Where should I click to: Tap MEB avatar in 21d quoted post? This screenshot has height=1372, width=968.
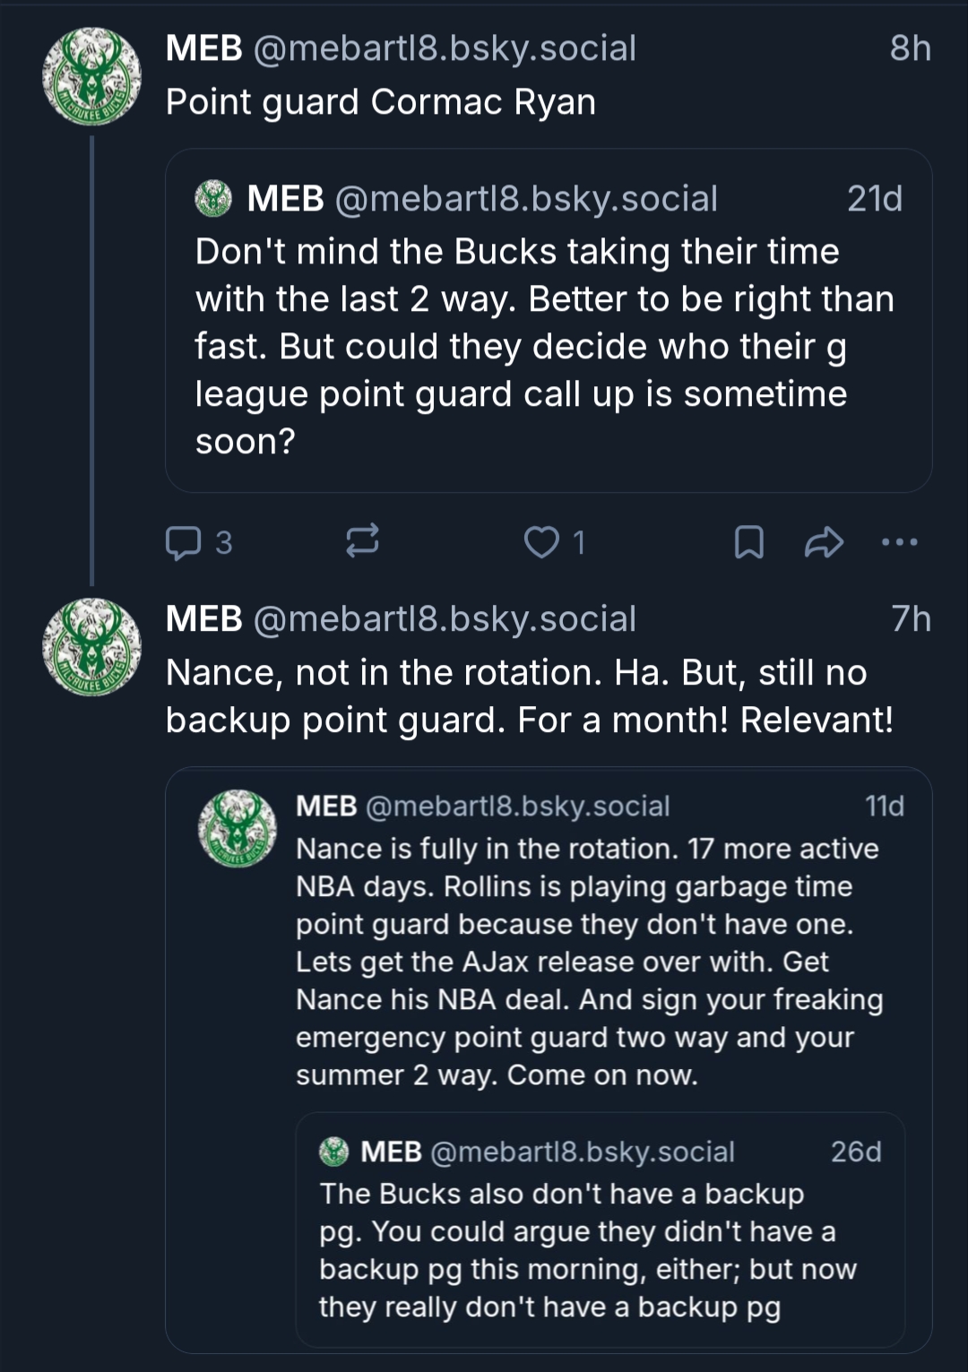coord(213,198)
